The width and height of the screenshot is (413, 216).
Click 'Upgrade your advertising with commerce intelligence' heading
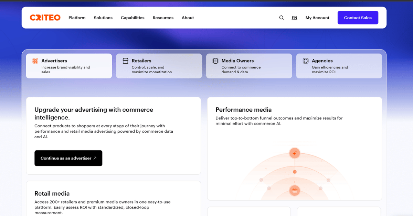point(94,114)
